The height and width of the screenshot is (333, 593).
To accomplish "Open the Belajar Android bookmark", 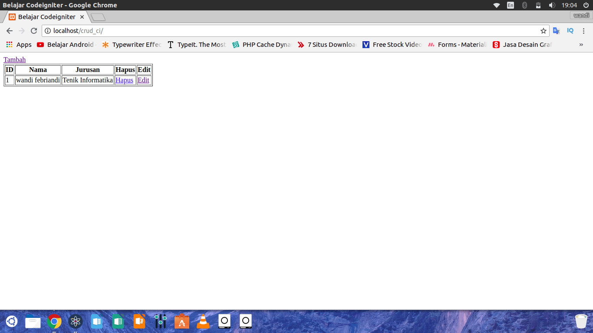I will tap(66, 45).
